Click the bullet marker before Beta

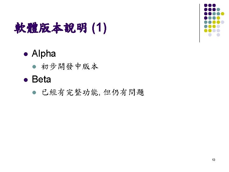click(25, 79)
